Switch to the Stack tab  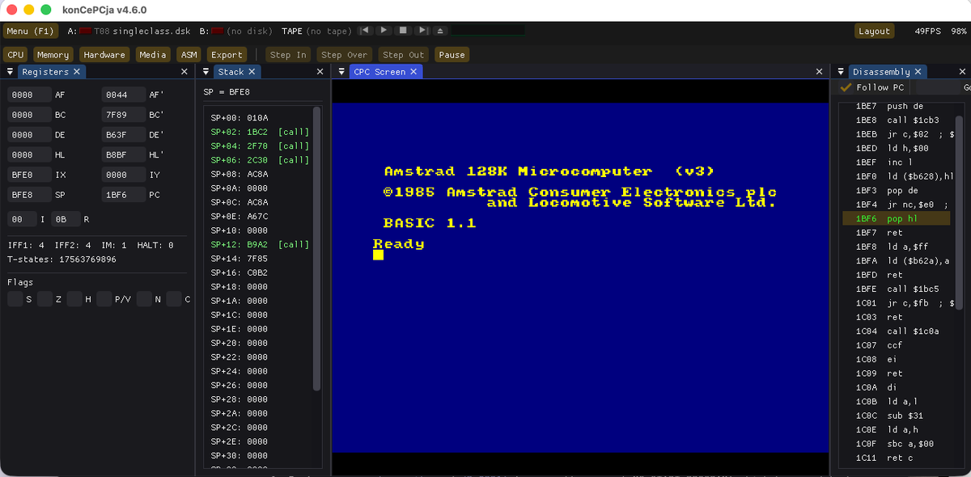(x=231, y=72)
